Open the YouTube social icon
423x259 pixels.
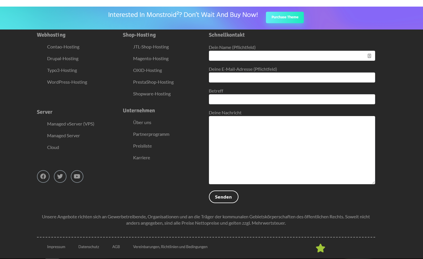tap(77, 176)
